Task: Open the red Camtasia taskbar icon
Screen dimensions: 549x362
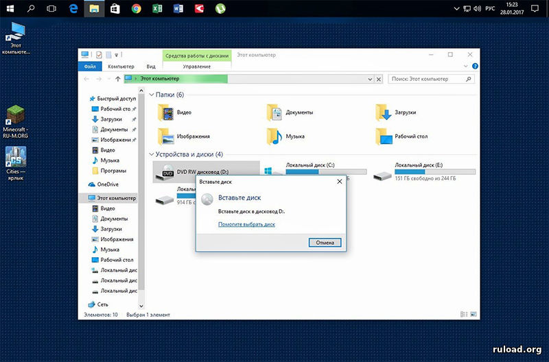Action: coord(199,8)
